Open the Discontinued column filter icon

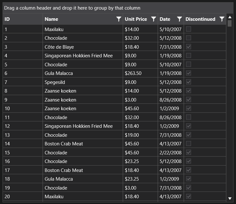pos(222,19)
